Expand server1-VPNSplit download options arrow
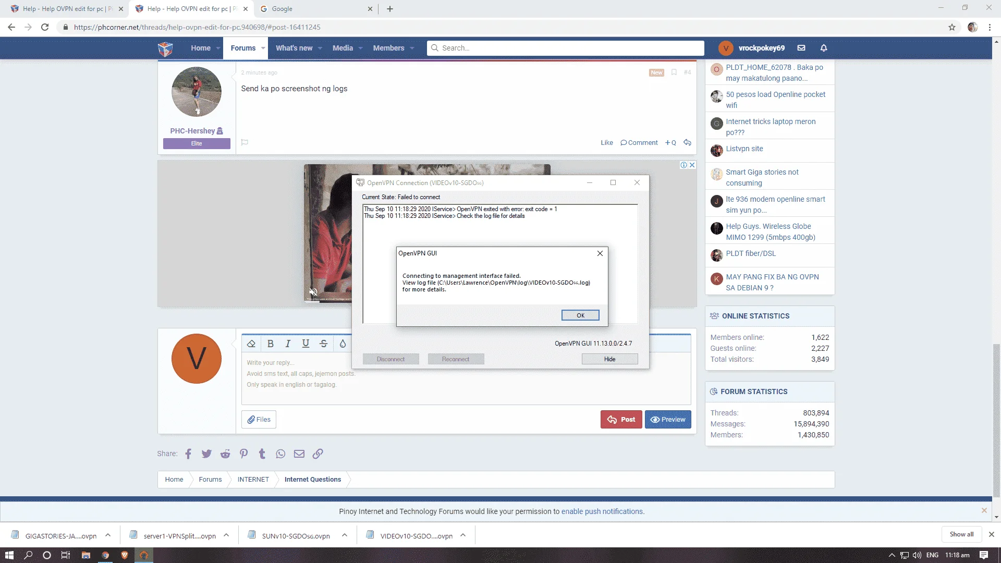The image size is (1001, 563). (226, 535)
